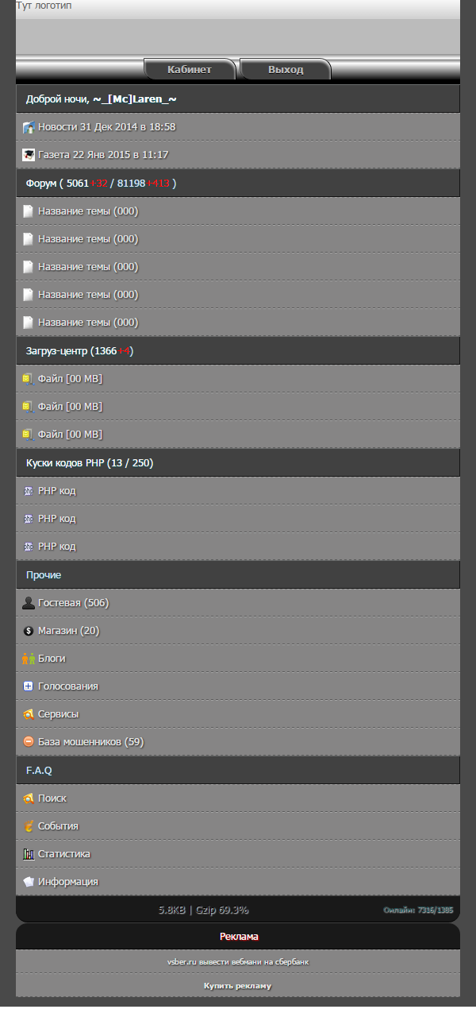
Task: Click the people icon beside Блоги
Action: click(29, 659)
